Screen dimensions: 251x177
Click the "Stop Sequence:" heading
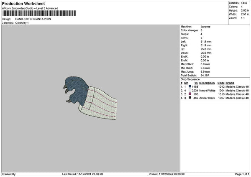pos(190,79)
